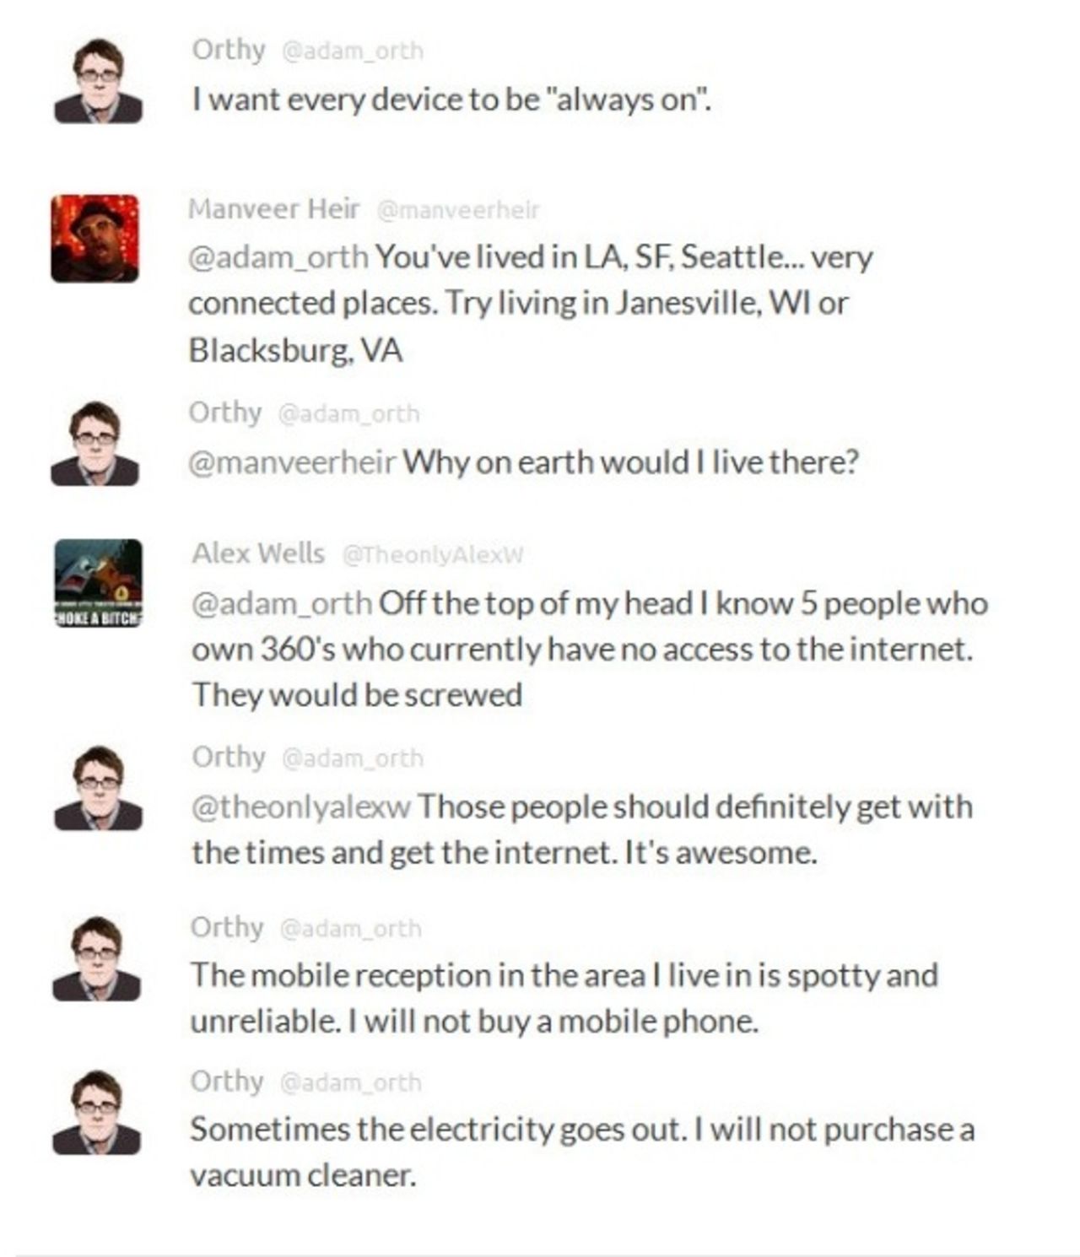Click Orthy's avatar beside "Why on earth" reply
Image resolution: width=1080 pixels, height=1257 pixels.
click(94, 444)
